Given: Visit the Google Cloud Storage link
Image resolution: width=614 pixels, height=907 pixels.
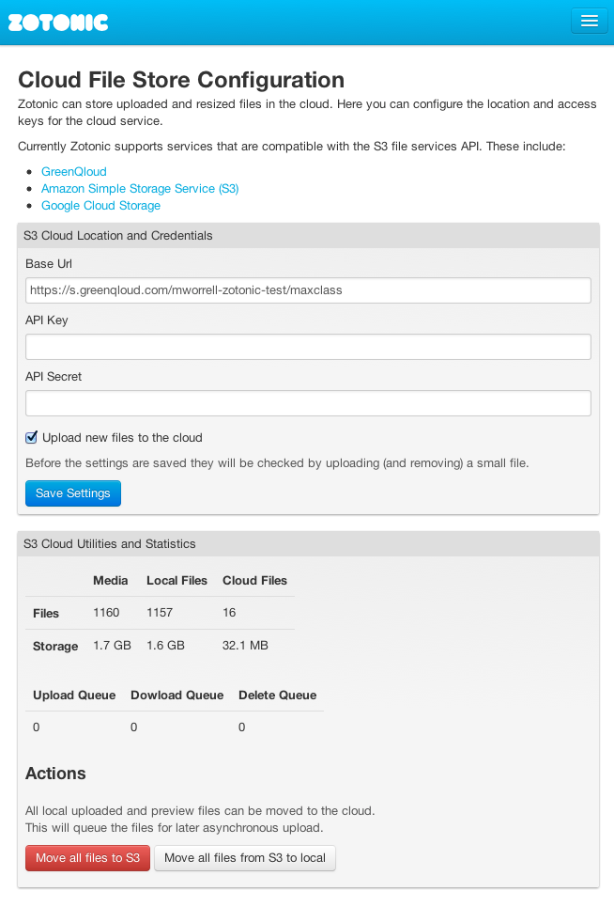Looking at the screenshot, I should [x=100, y=206].
